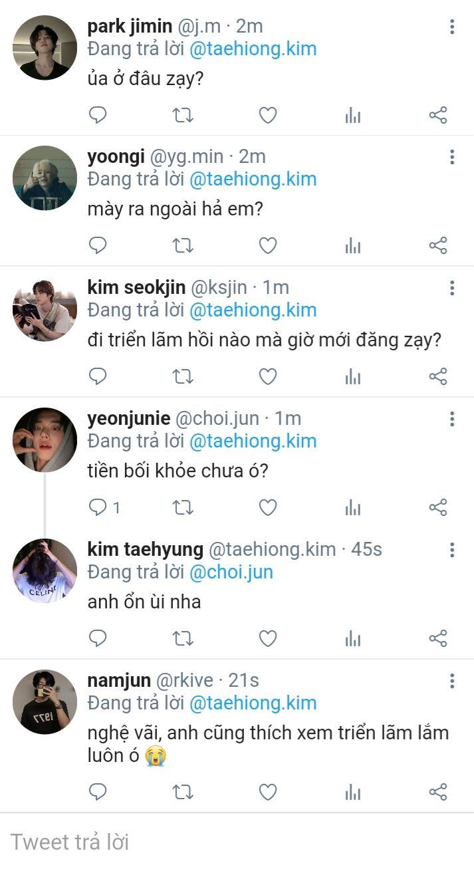Tap @taehiong.kim link in yoongi's reply

pos(253,179)
